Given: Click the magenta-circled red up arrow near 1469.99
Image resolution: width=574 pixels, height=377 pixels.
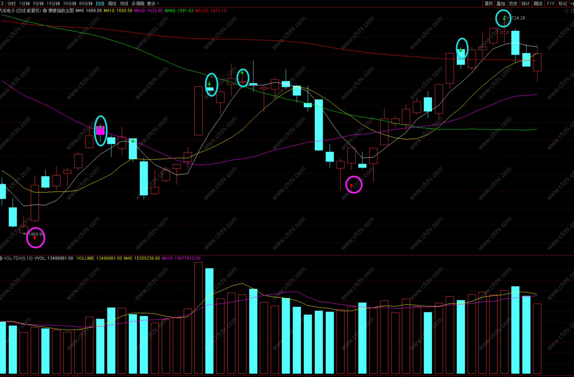Looking at the screenshot, I should (35, 238).
